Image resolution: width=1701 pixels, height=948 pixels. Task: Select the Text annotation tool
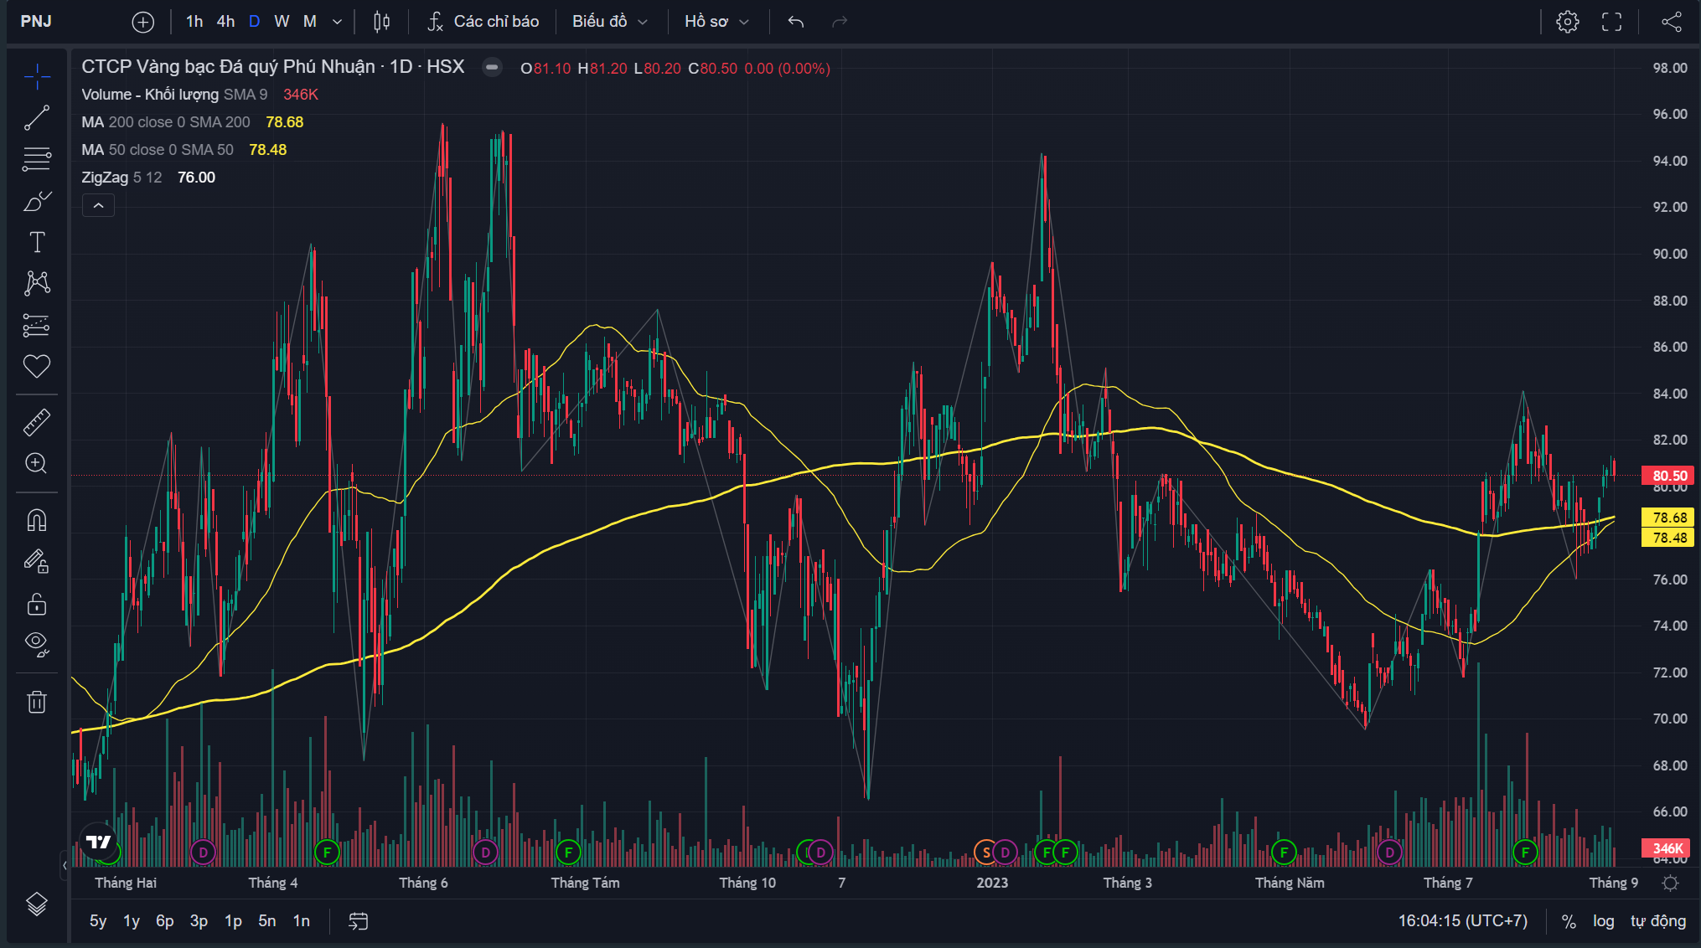coord(37,242)
